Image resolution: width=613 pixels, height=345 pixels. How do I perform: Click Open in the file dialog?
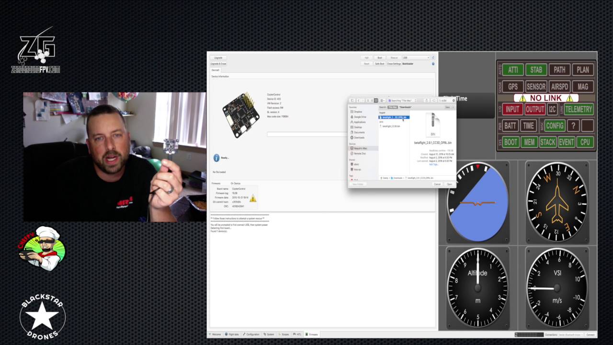(x=449, y=184)
